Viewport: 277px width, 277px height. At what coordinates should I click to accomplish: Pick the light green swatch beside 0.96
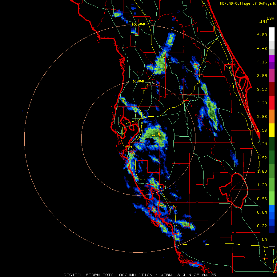tap(272, 199)
